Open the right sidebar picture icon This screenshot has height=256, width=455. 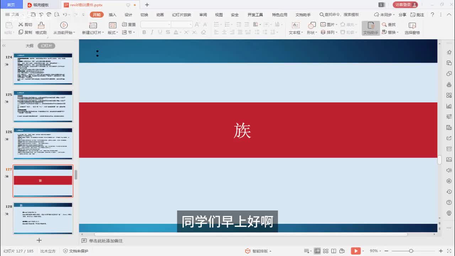449,160
